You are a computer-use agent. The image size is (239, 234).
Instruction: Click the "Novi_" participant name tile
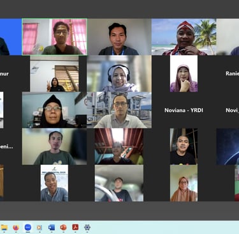(232, 110)
